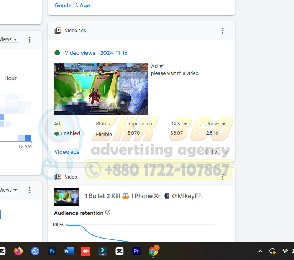Screen dimensions: 294x260
Task: Open Firefox from the taskbar
Action: tap(18, 251)
